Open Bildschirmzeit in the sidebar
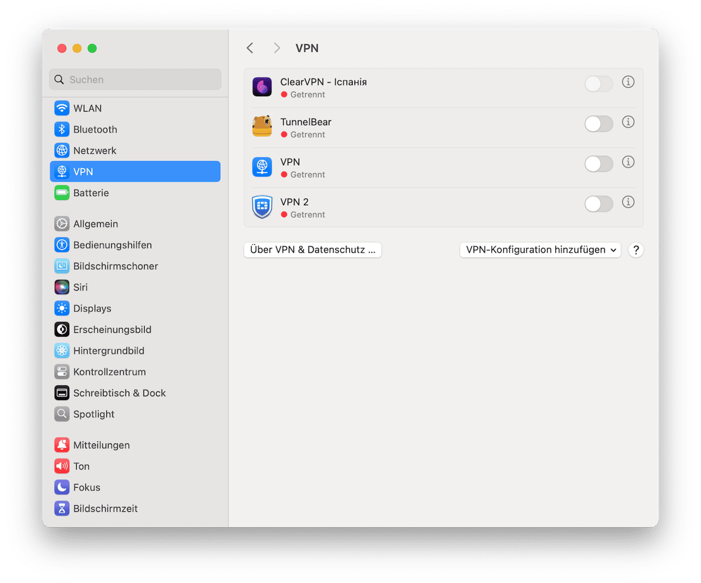 (105, 509)
